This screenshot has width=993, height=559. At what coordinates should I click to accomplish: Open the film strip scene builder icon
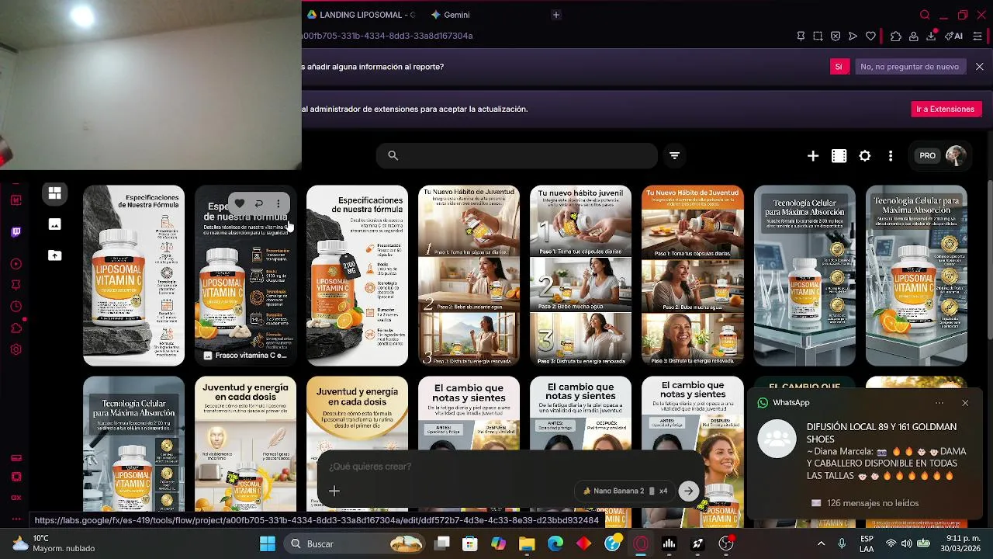tap(839, 156)
